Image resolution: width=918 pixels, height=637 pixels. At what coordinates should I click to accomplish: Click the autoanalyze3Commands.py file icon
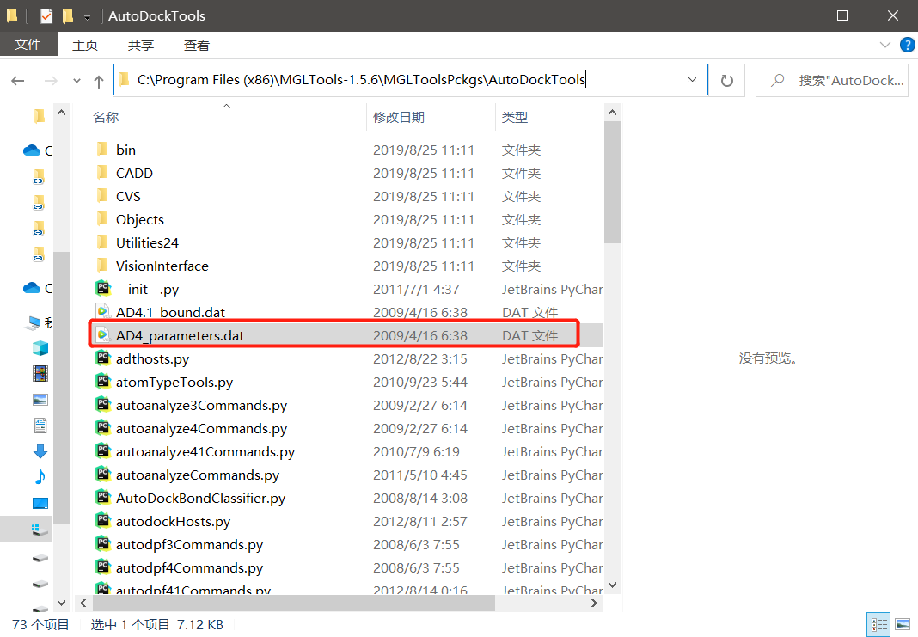(103, 405)
